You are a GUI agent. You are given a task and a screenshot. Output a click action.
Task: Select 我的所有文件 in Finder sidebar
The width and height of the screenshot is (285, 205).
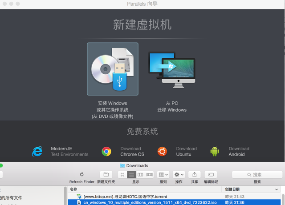coord(11,197)
